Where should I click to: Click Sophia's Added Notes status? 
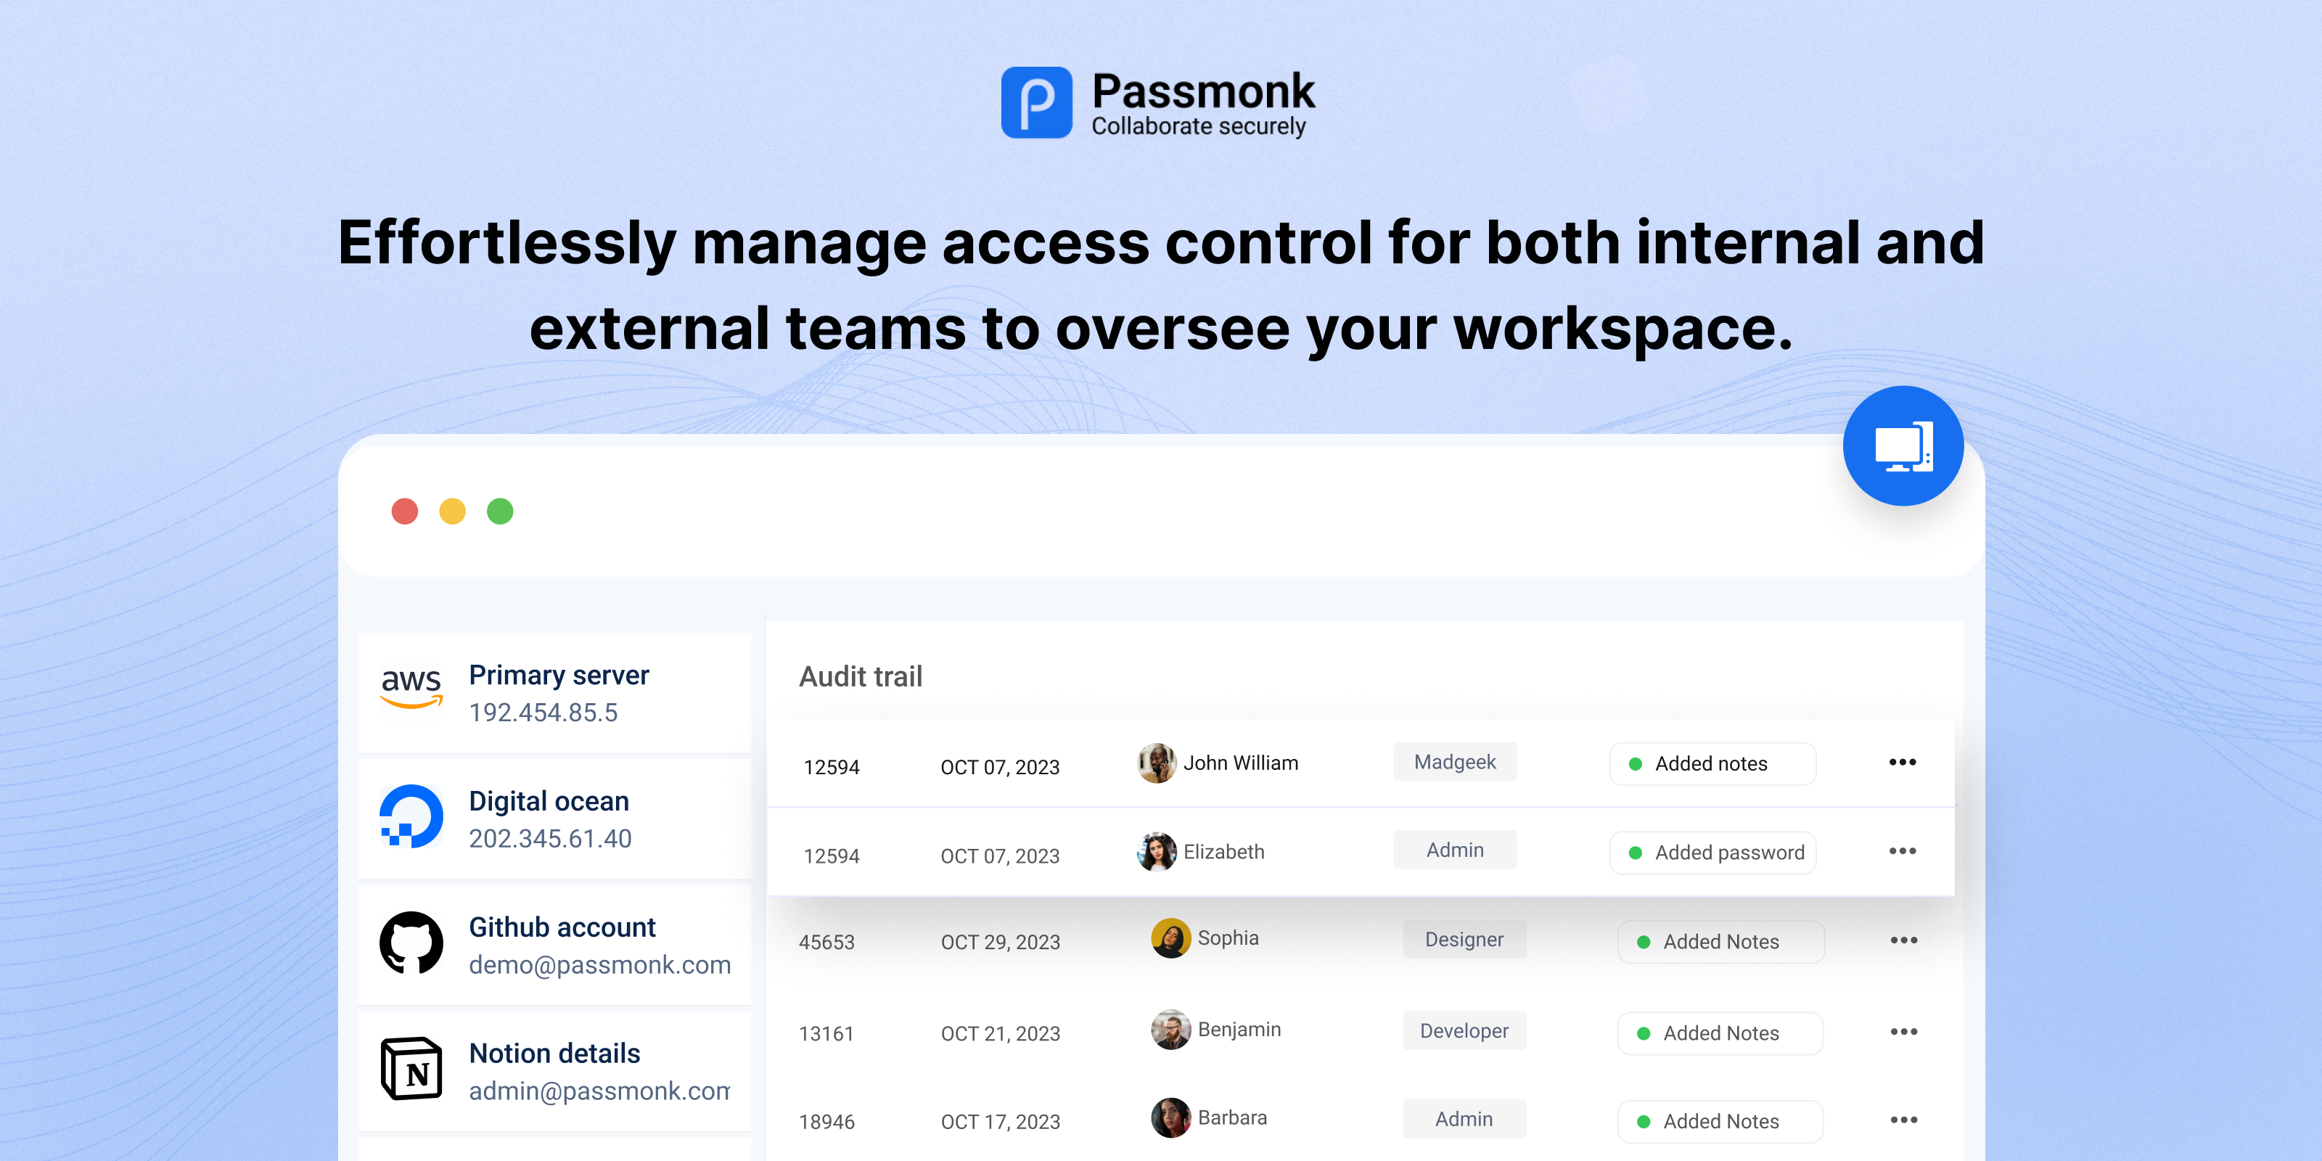pos(1720,942)
